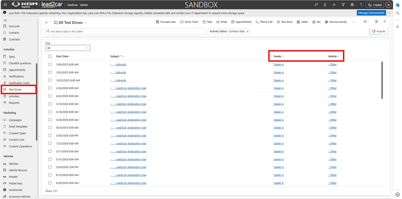Open the Dealer column header menu
Screen dimensions: 402x199
(x=279, y=56)
